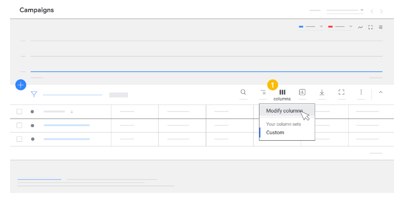The image size is (404, 197).
Task: Tick the header select-all checkbox
Action: (x=20, y=112)
